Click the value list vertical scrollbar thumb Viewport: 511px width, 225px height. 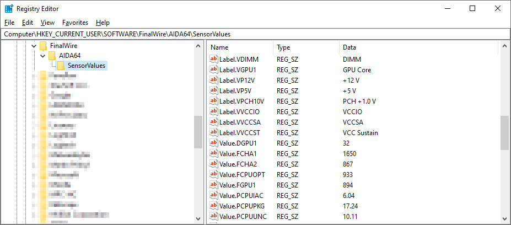[x=504, y=132]
